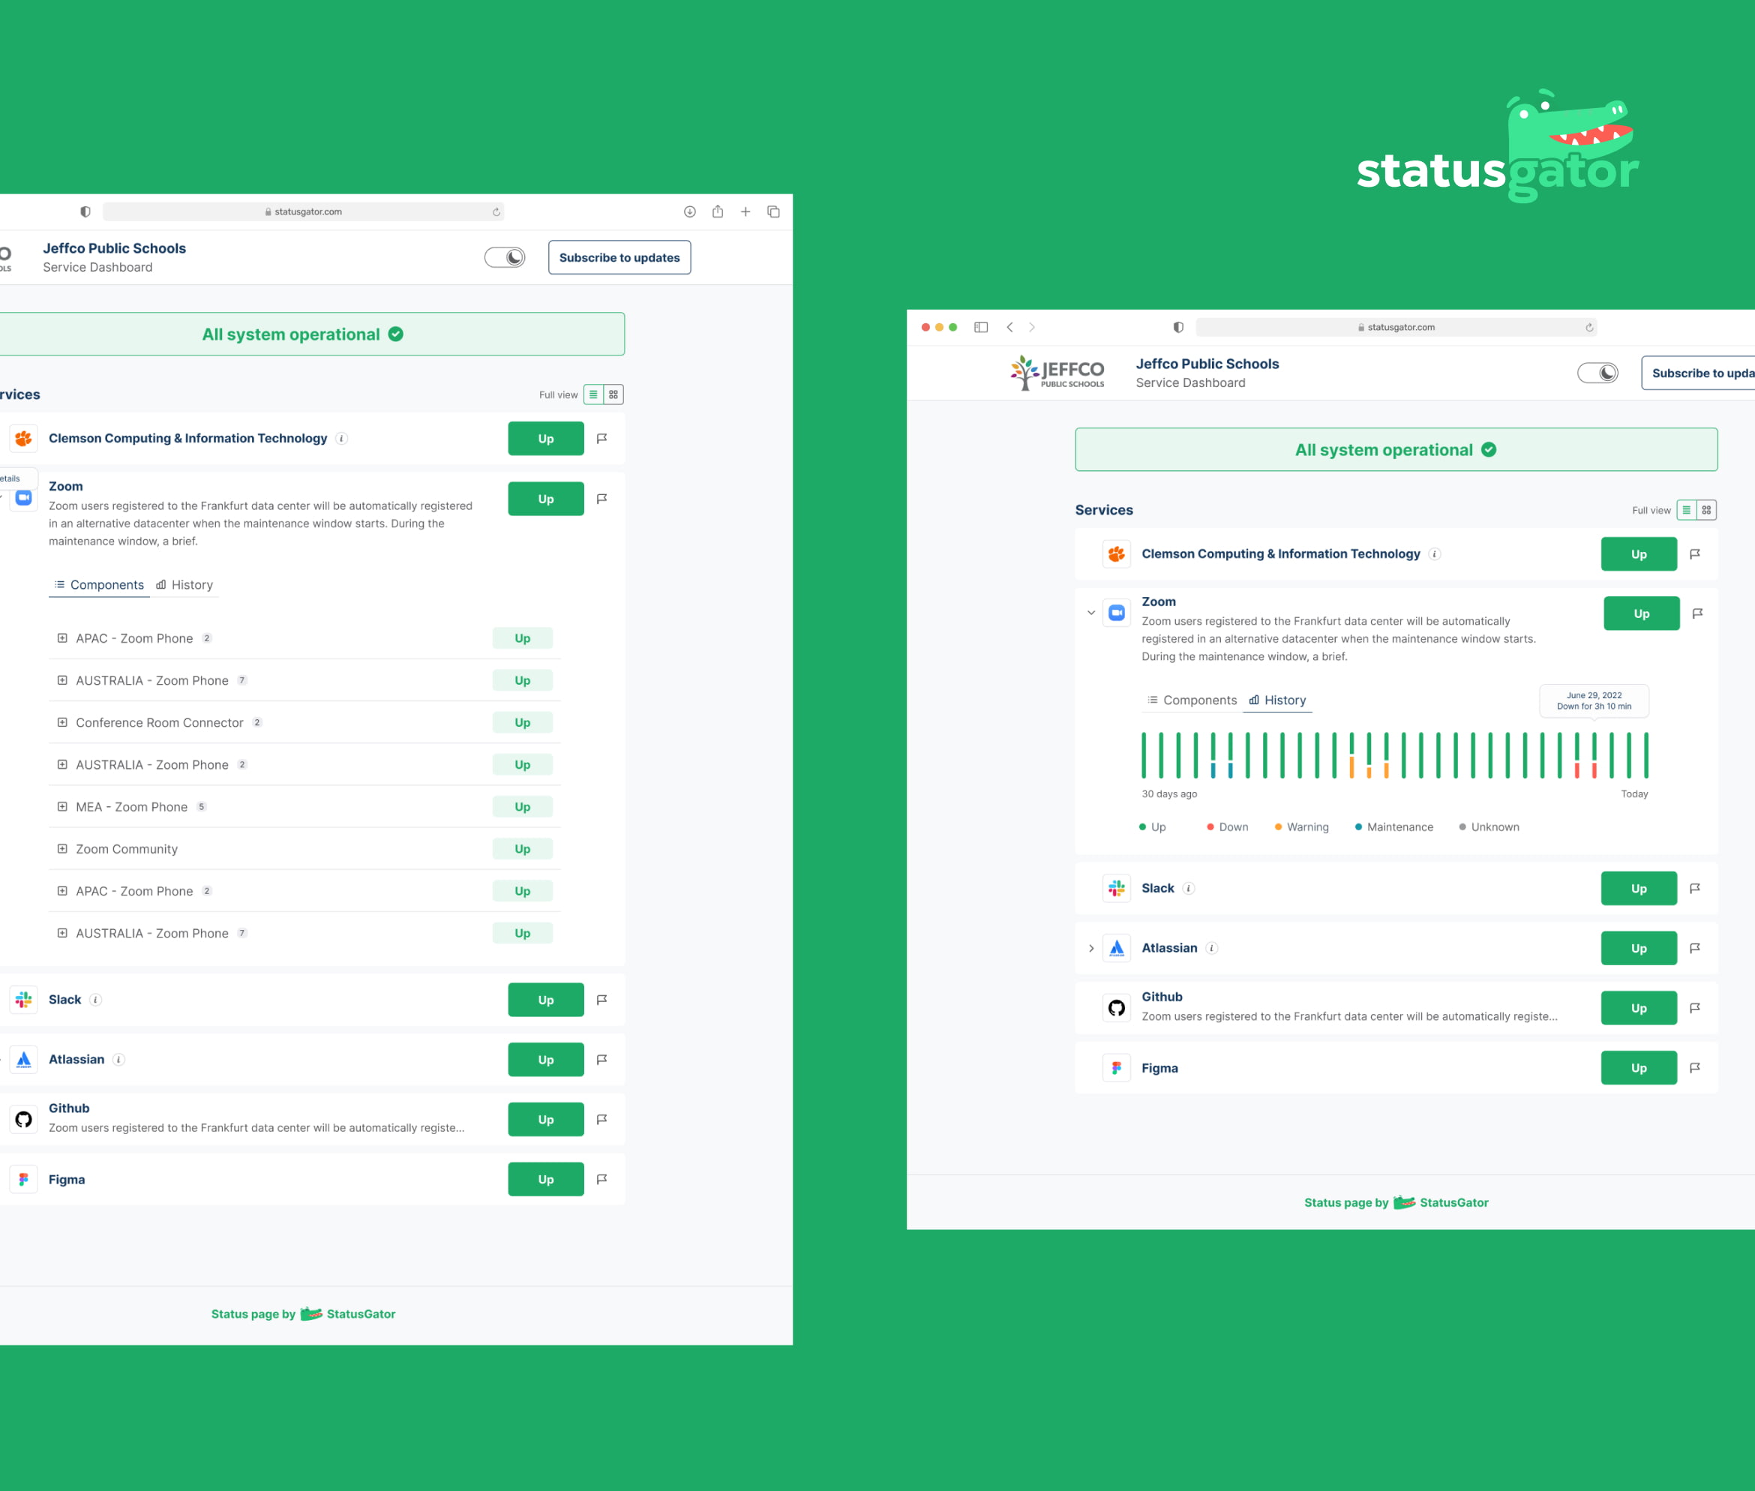1755x1491 pixels.
Task: Expand Conference Room Connector component
Action: pos(62,723)
